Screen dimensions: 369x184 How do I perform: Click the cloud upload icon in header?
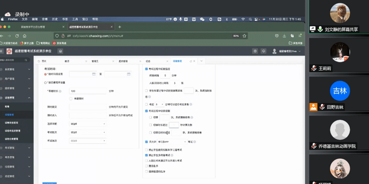pyautogui.click(x=263, y=51)
